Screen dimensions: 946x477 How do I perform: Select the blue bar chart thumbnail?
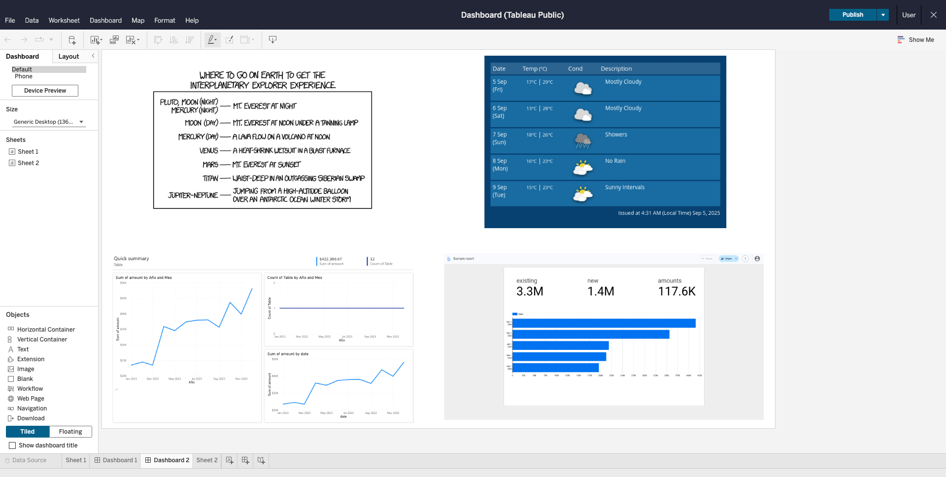point(604,337)
